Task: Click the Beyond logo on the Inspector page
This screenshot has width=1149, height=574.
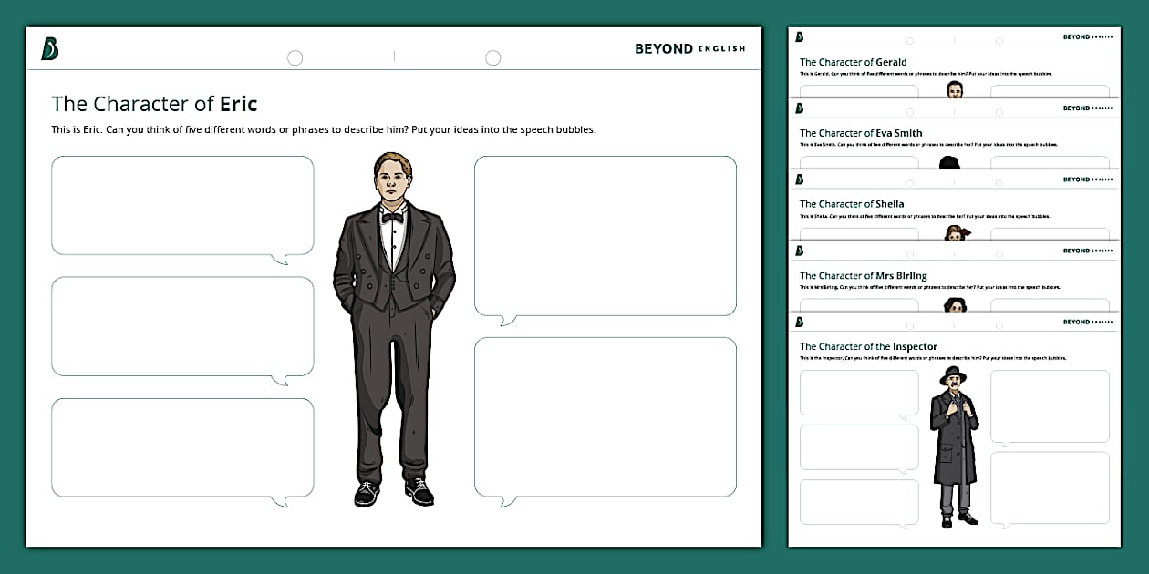Action: tap(800, 322)
